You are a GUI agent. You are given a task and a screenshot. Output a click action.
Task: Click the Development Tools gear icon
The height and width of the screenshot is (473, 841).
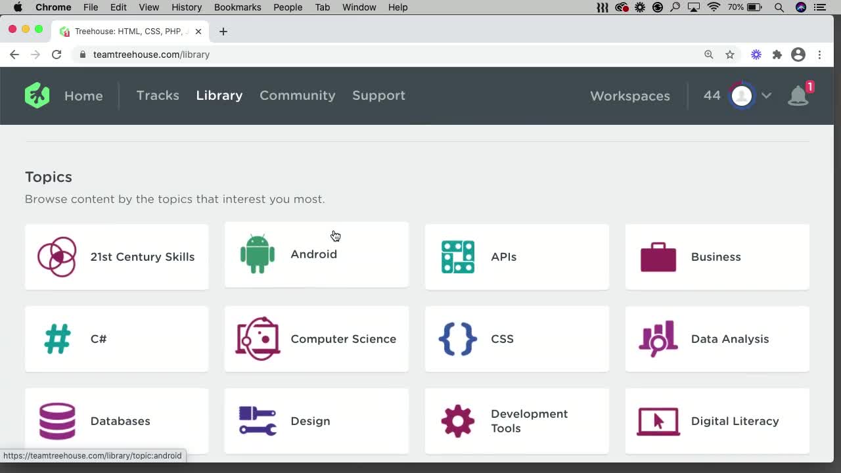point(457,421)
